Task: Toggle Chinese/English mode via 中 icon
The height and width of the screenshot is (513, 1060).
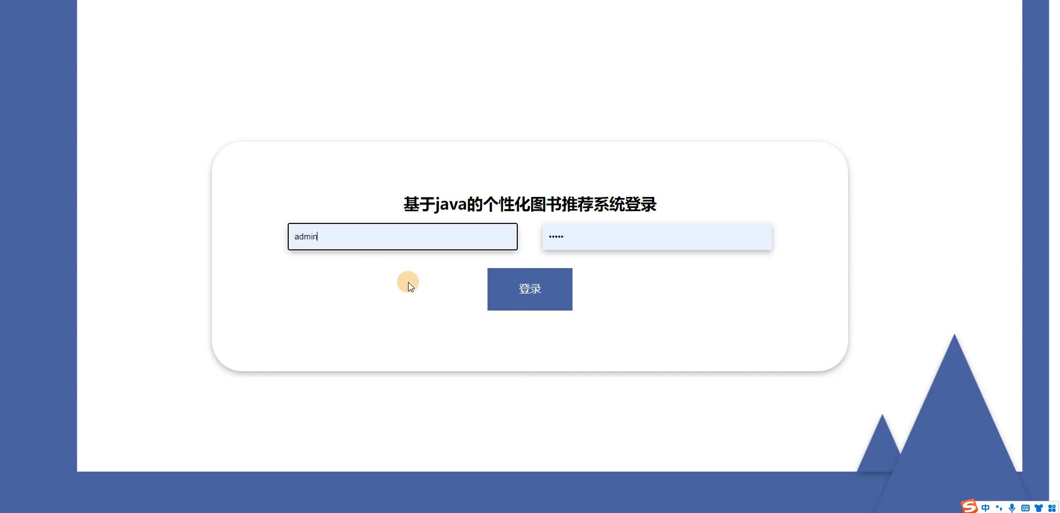Action: coord(985,508)
